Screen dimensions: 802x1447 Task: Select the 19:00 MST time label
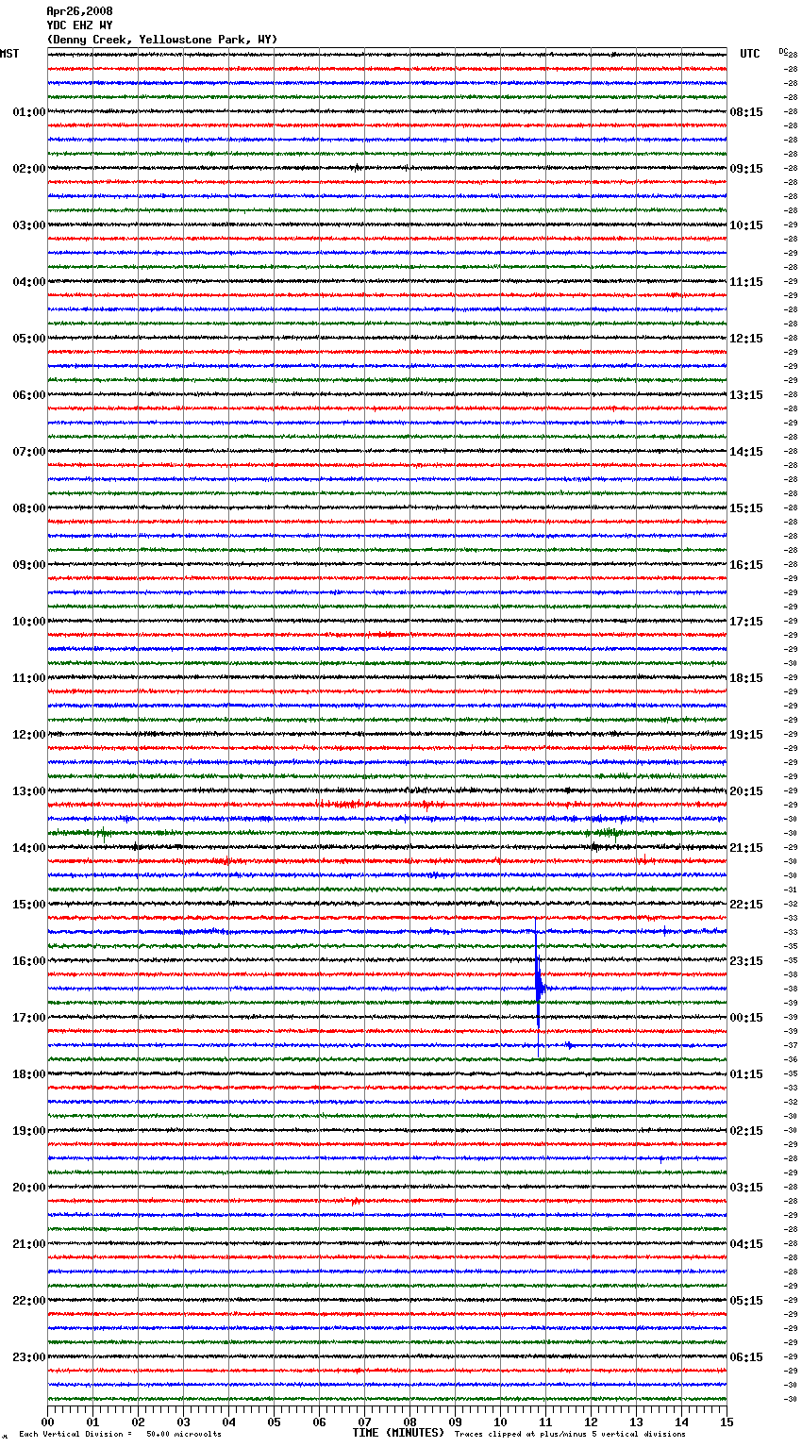coord(29,1131)
